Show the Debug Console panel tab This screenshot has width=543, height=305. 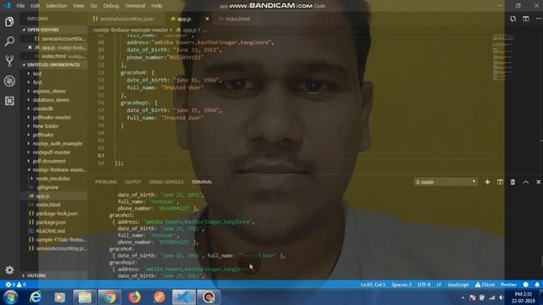pos(166,182)
